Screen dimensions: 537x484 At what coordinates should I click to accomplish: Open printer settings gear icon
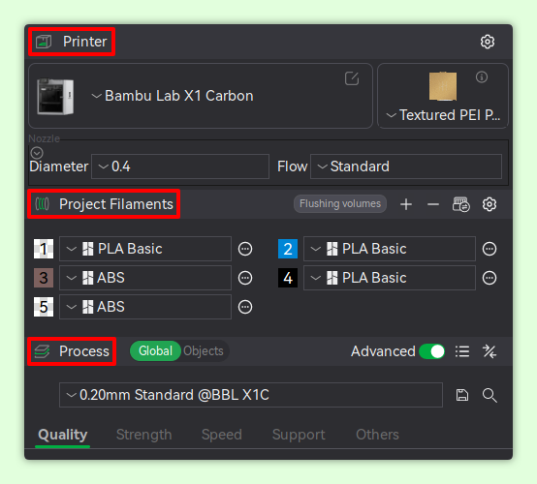[x=487, y=42]
